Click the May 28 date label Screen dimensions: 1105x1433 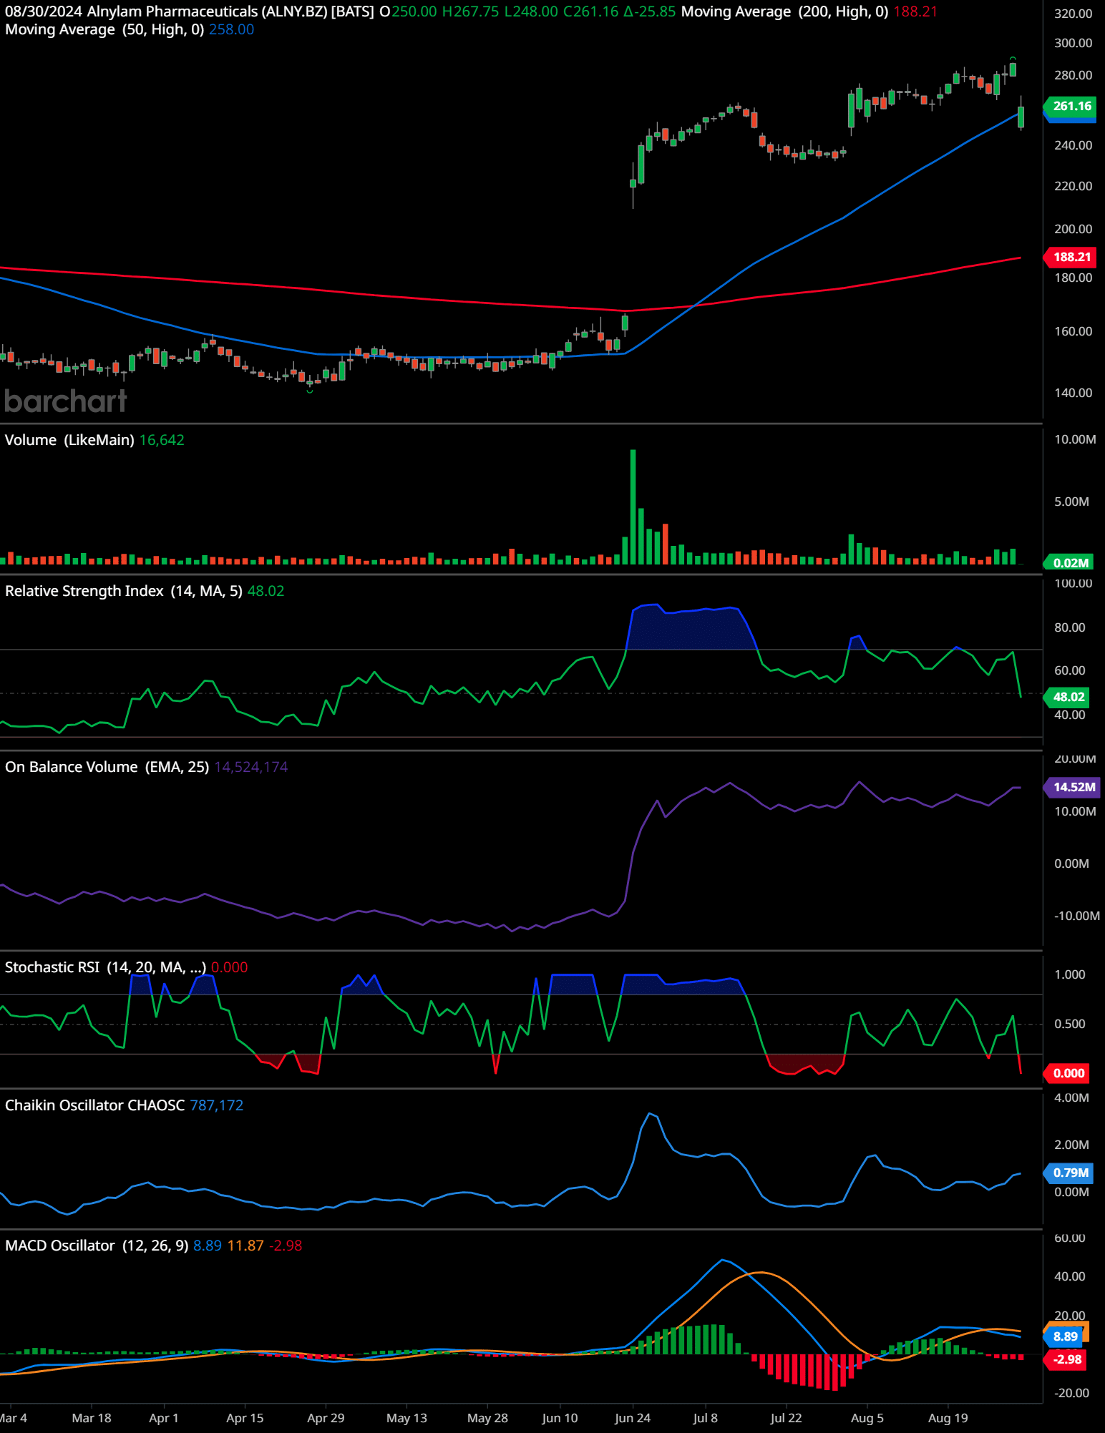click(487, 1418)
